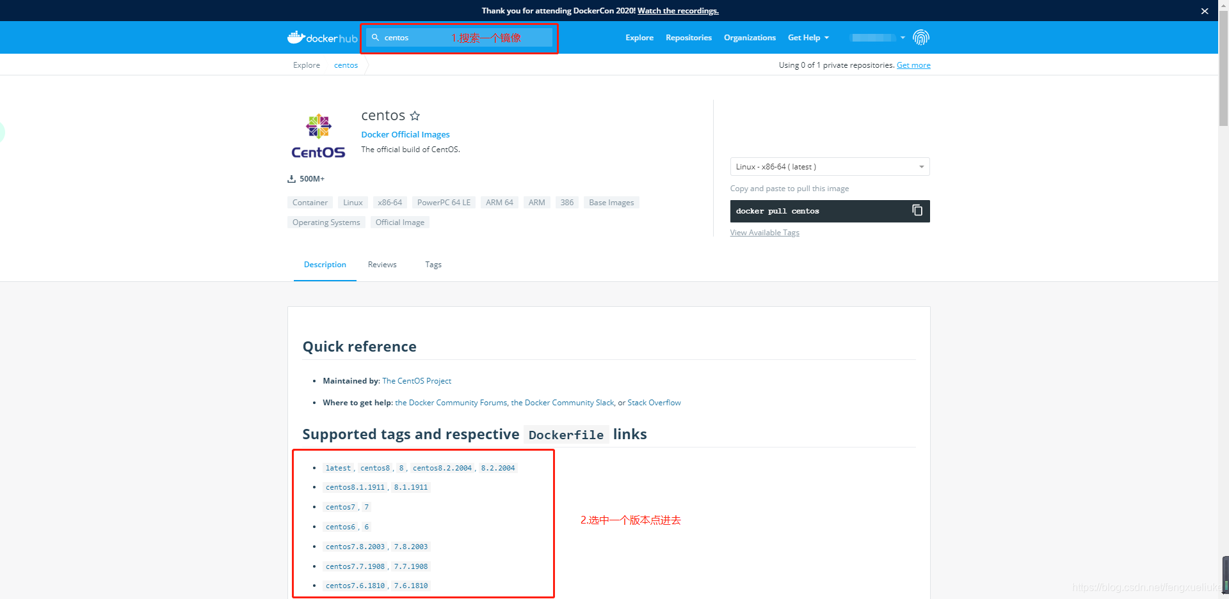Open the fingerprint account icon

tap(920, 38)
